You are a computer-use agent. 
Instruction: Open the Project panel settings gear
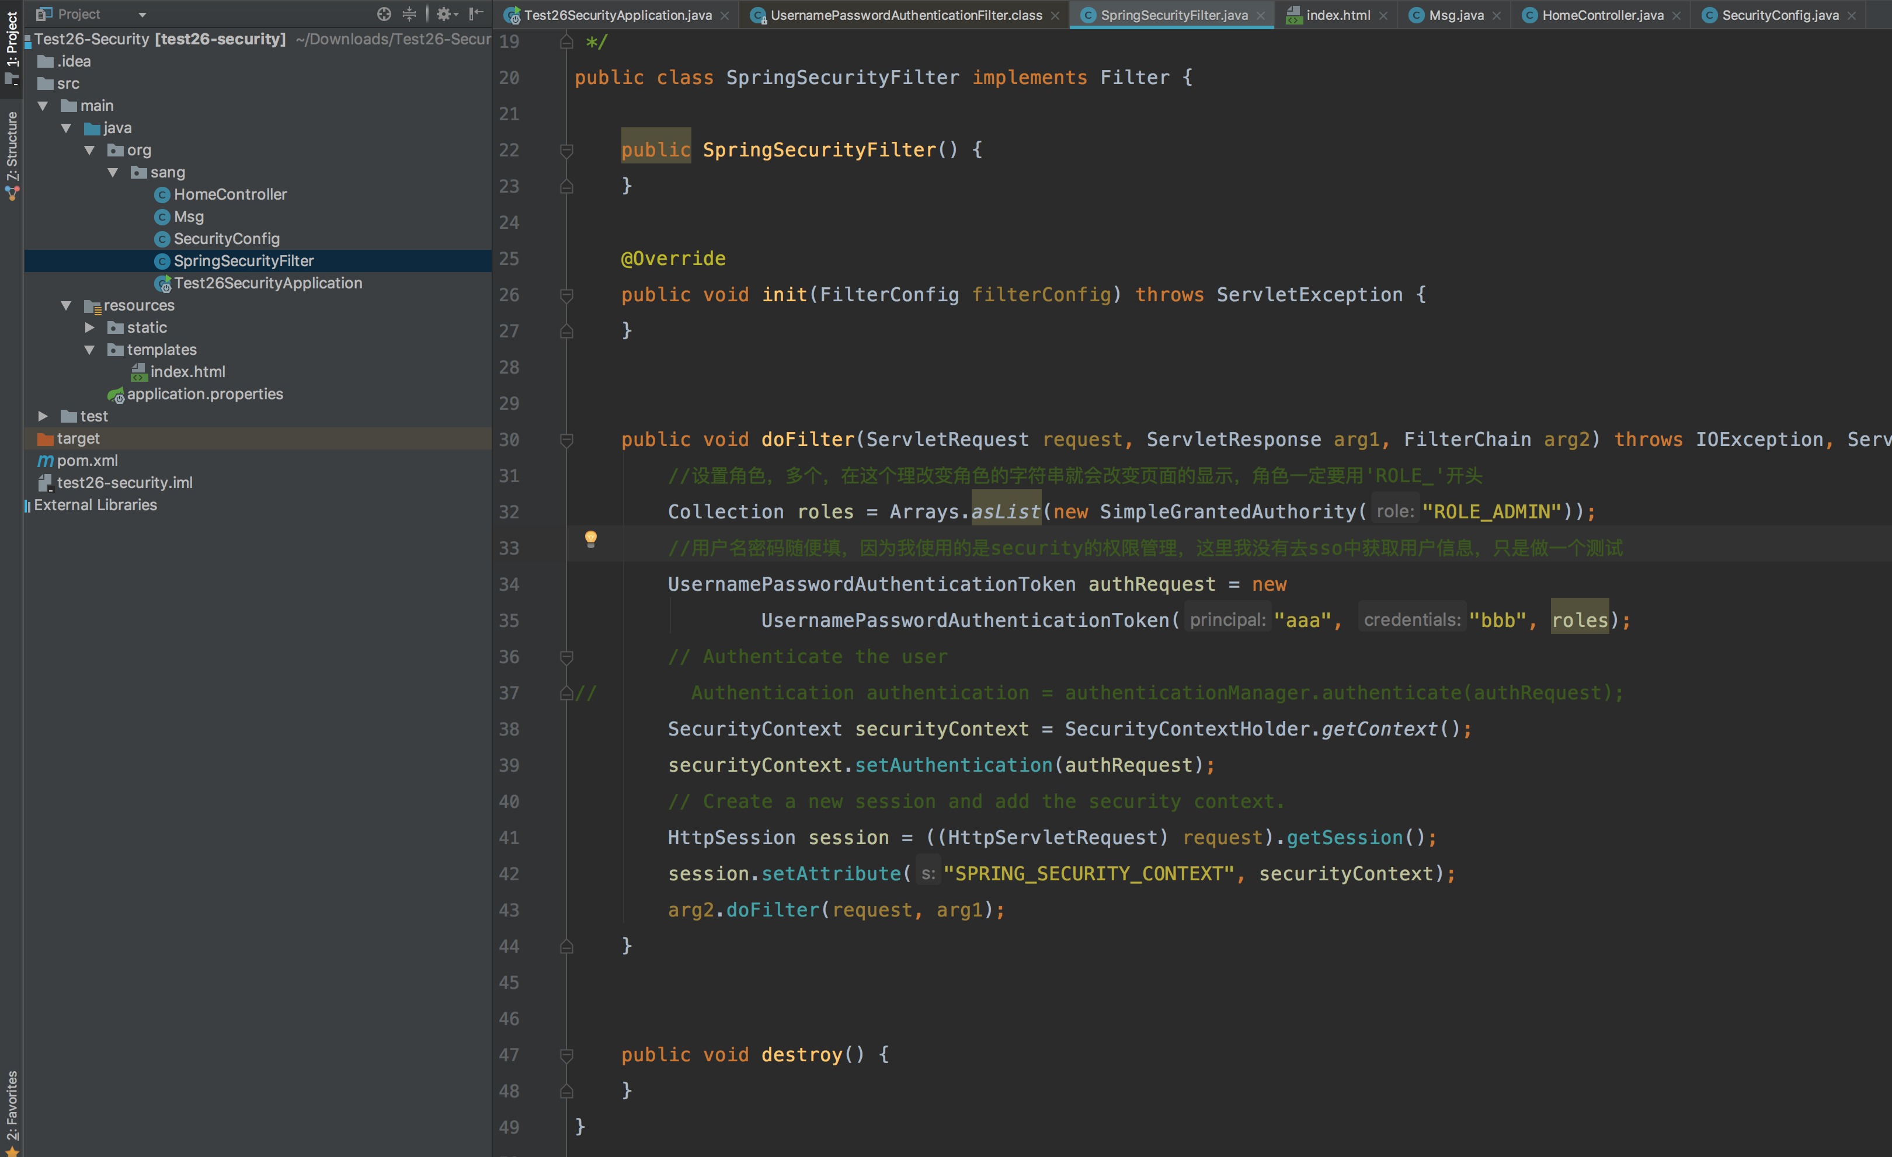point(444,14)
